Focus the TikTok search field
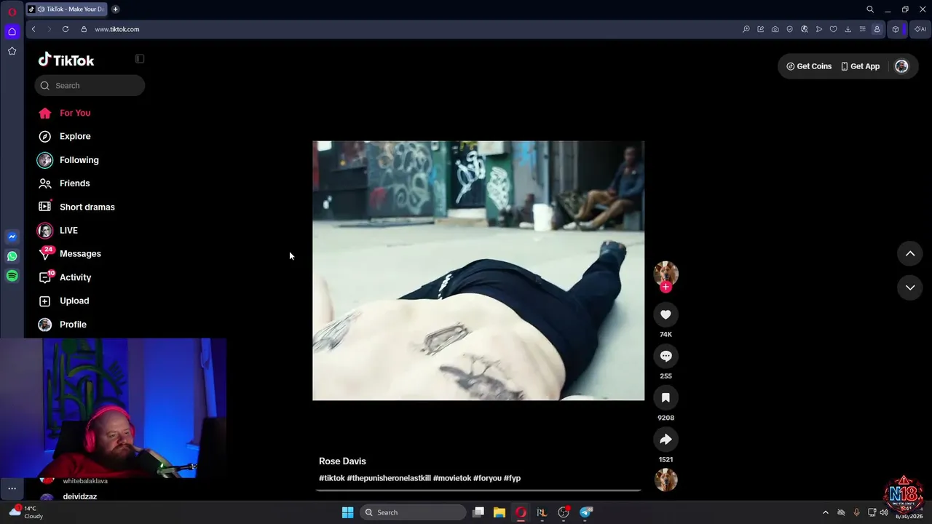The height and width of the screenshot is (524, 932). (x=90, y=85)
